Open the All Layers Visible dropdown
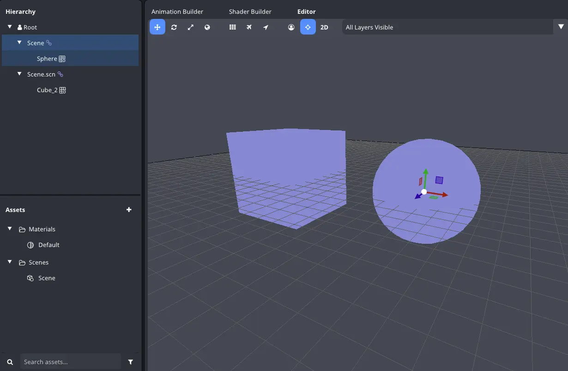 pos(447,27)
